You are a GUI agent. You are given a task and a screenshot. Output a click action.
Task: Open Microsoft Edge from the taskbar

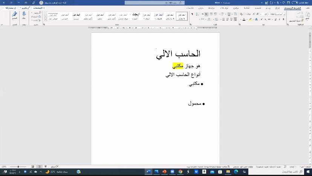pyautogui.click(x=236, y=171)
